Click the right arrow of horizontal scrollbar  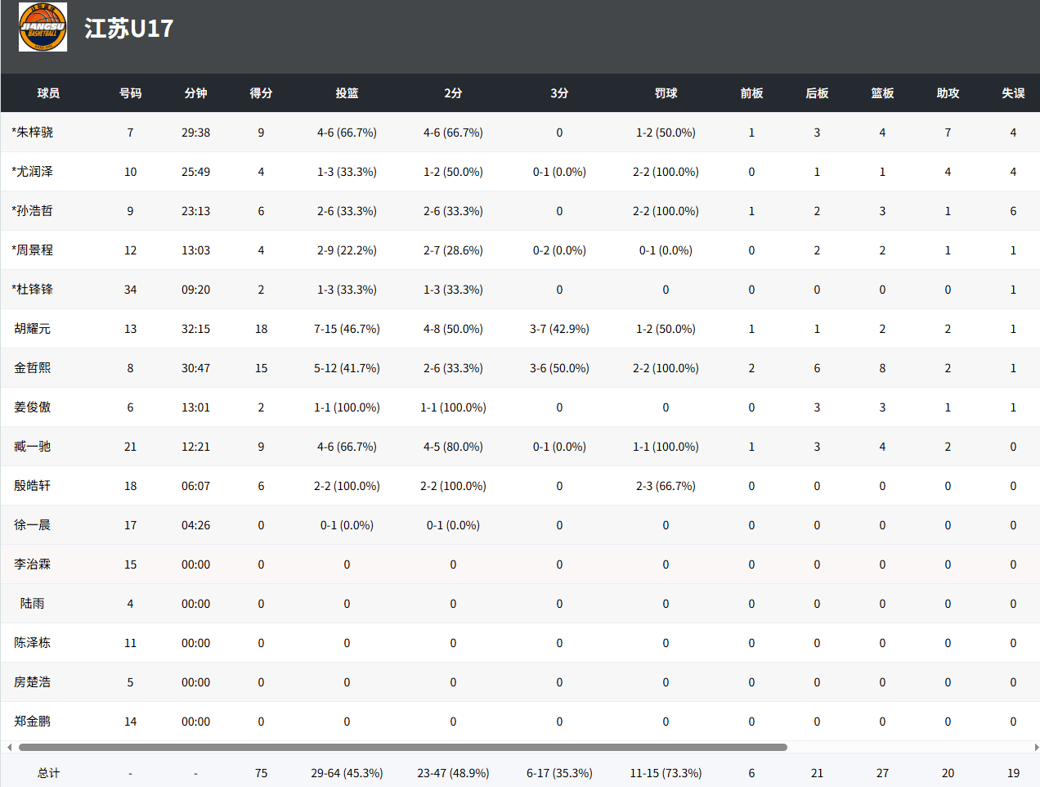coord(1036,747)
